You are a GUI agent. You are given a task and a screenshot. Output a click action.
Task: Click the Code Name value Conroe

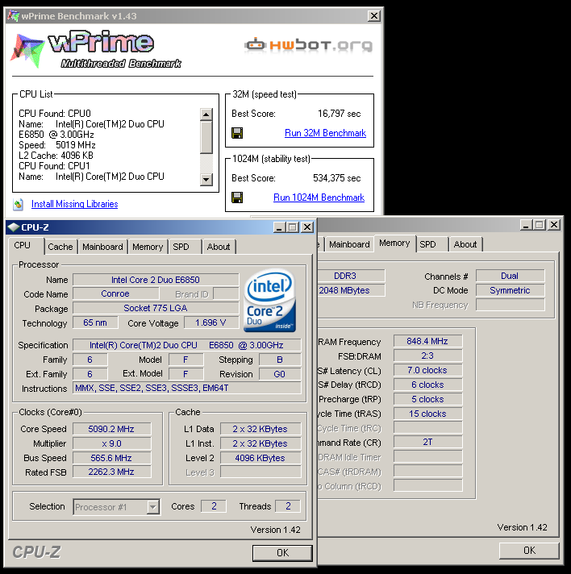(115, 293)
